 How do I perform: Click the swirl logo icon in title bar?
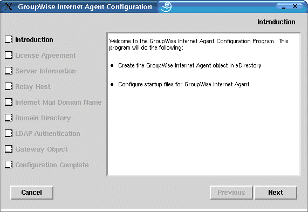click(x=166, y=6)
